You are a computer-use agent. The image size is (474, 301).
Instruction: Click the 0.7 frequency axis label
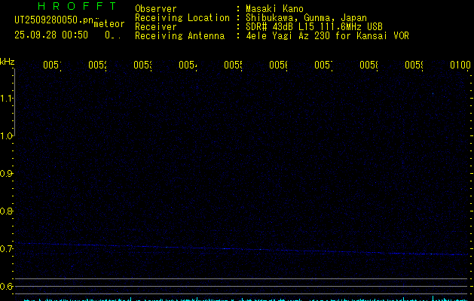coord(7,249)
